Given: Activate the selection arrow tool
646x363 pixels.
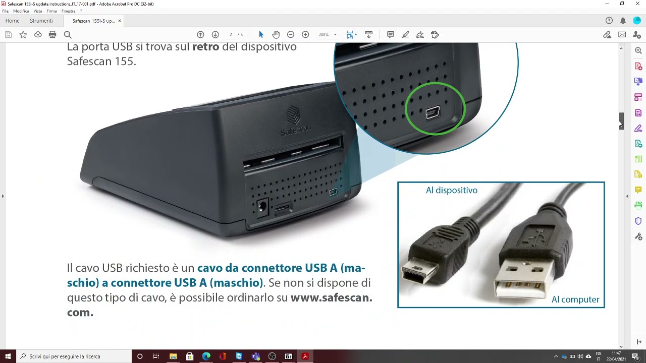Looking at the screenshot, I should coord(261,35).
